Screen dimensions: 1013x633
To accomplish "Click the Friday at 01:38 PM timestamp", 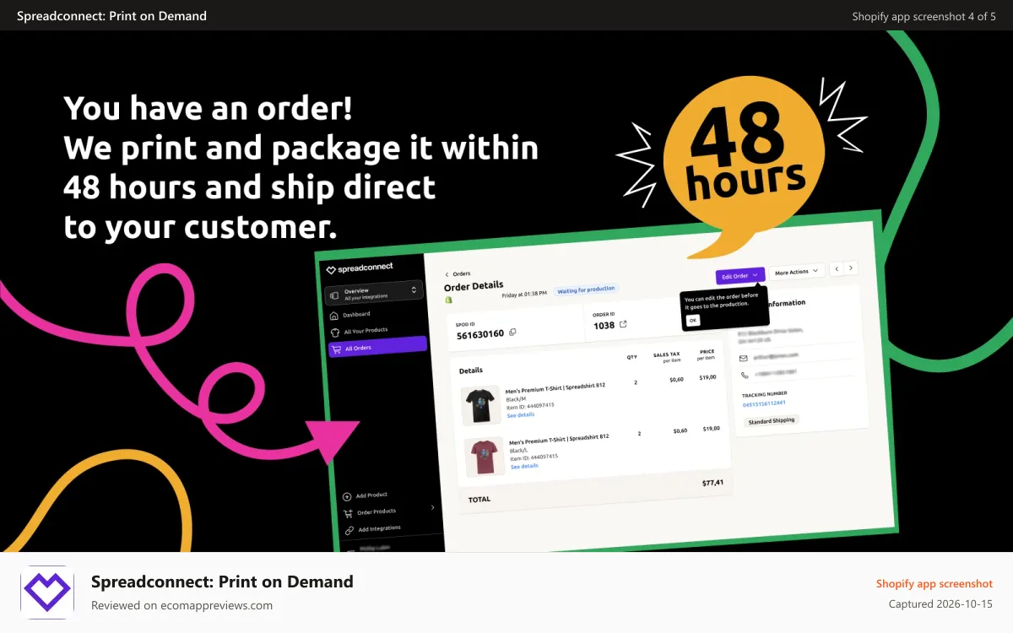I will (x=525, y=295).
